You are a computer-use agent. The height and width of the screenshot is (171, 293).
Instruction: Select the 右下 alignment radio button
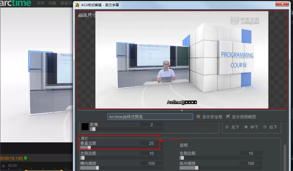265,127
